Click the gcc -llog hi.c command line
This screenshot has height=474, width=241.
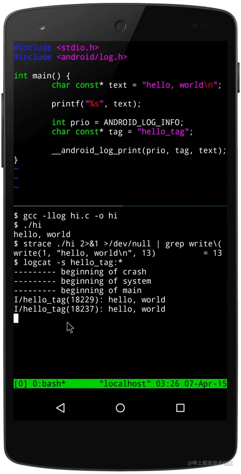pos(66,216)
